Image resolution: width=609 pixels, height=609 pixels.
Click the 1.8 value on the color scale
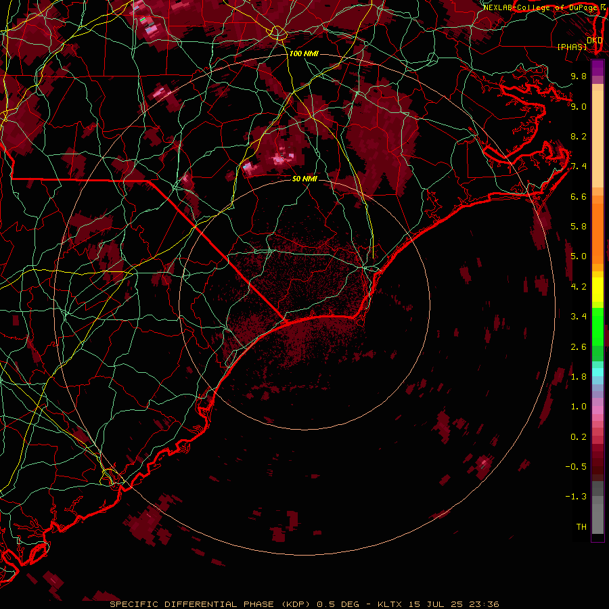pyautogui.click(x=579, y=377)
